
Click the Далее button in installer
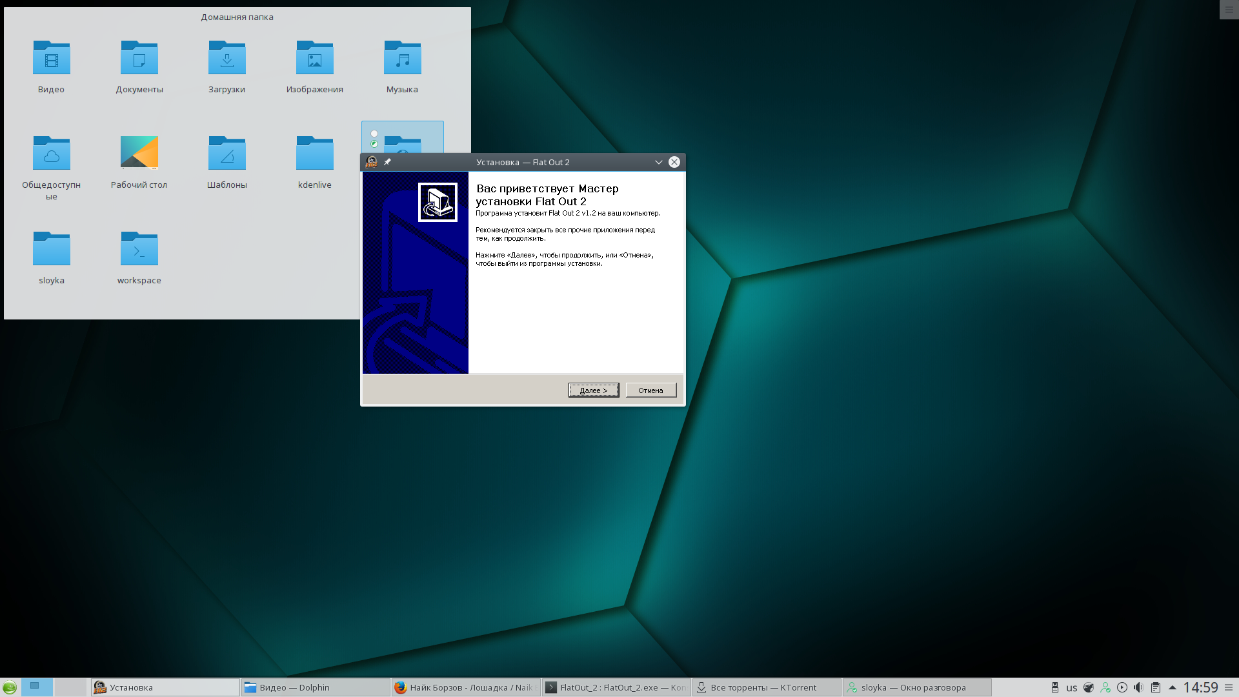tap(594, 390)
